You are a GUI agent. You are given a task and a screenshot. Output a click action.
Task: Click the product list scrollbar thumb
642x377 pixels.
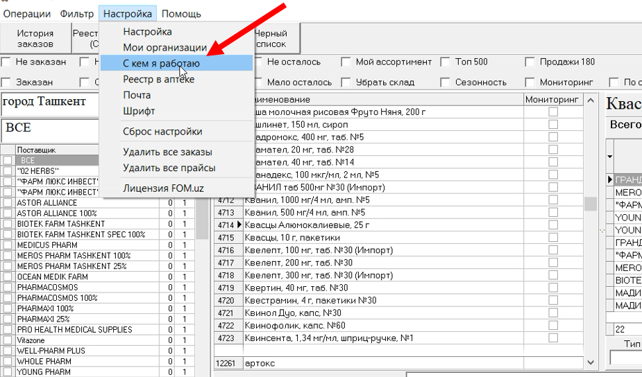click(591, 204)
